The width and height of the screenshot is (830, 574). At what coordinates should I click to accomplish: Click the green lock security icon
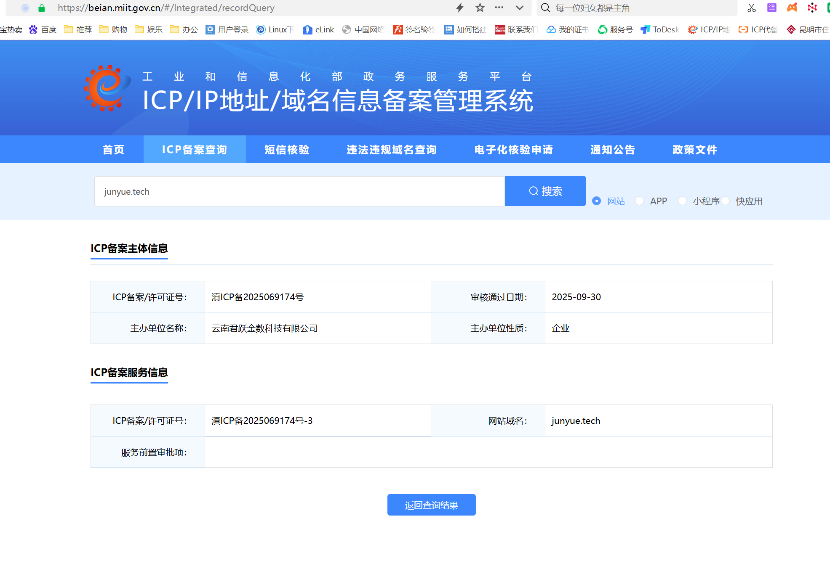[41, 8]
